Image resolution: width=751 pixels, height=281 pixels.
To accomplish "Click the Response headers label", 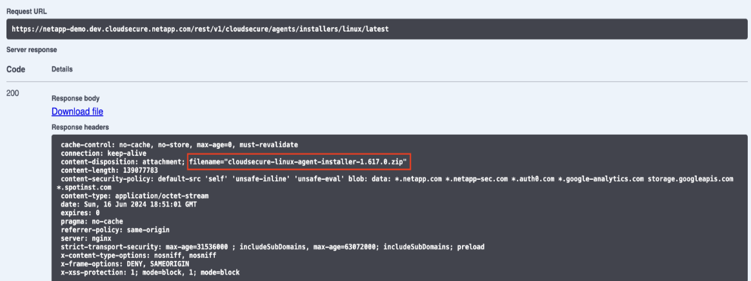I will click(x=80, y=128).
